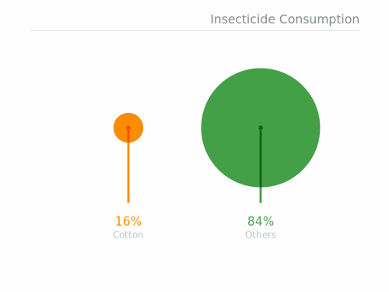The image size is (389, 292).
Task: Click the green stem below the Others bubble
Action: (261, 195)
